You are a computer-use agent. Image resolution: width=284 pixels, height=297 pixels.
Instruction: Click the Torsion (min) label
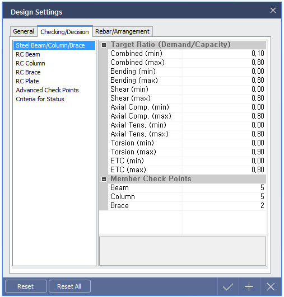coord(132,143)
